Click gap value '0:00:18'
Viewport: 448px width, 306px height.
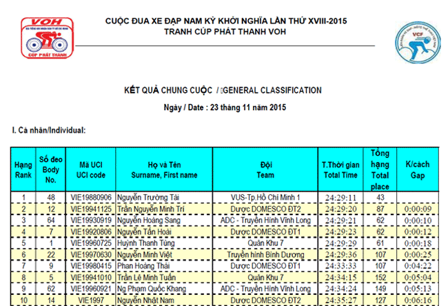418,243
